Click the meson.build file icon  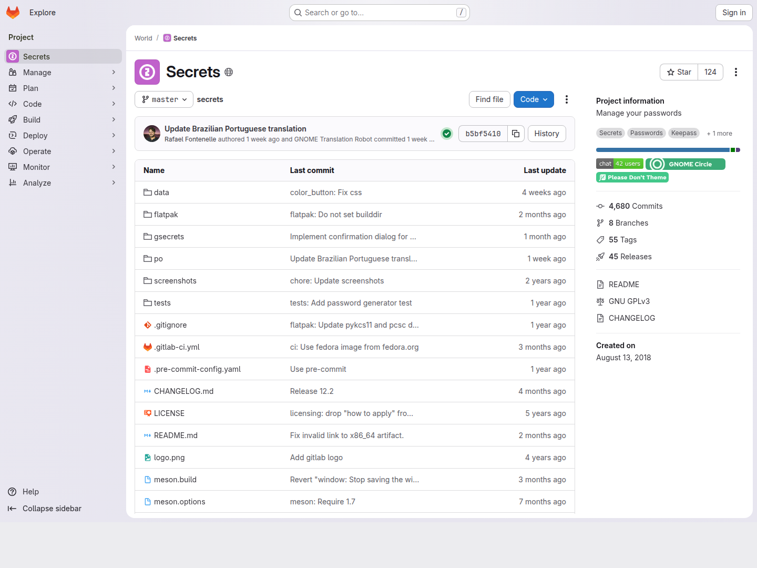148,480
